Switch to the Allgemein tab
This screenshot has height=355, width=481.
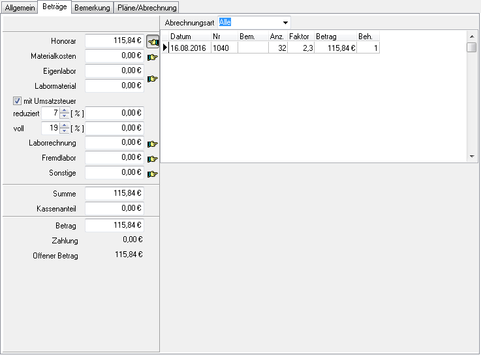tap(20, 7)
